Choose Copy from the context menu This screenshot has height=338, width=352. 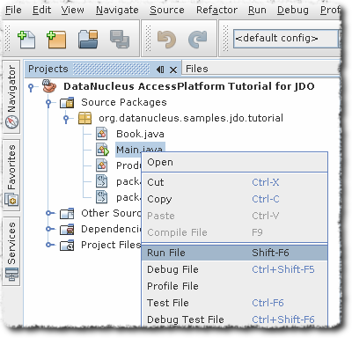point(234,199)
